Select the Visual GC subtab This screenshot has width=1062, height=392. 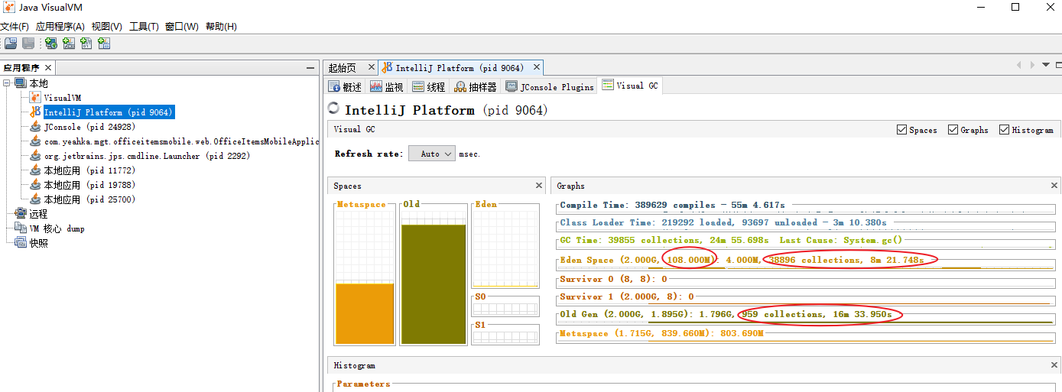pos(630,86)
